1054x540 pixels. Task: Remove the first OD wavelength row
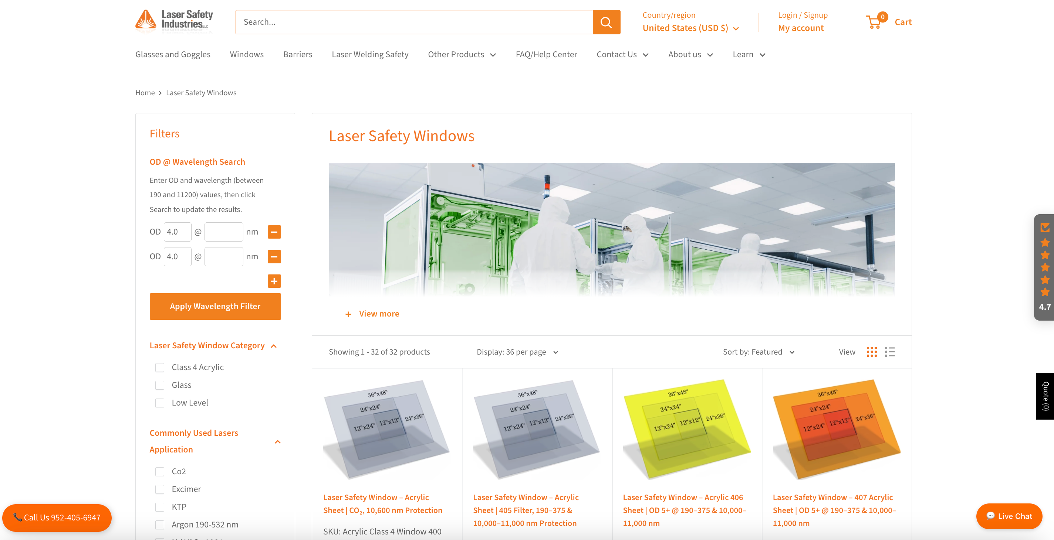click(274, 232)
